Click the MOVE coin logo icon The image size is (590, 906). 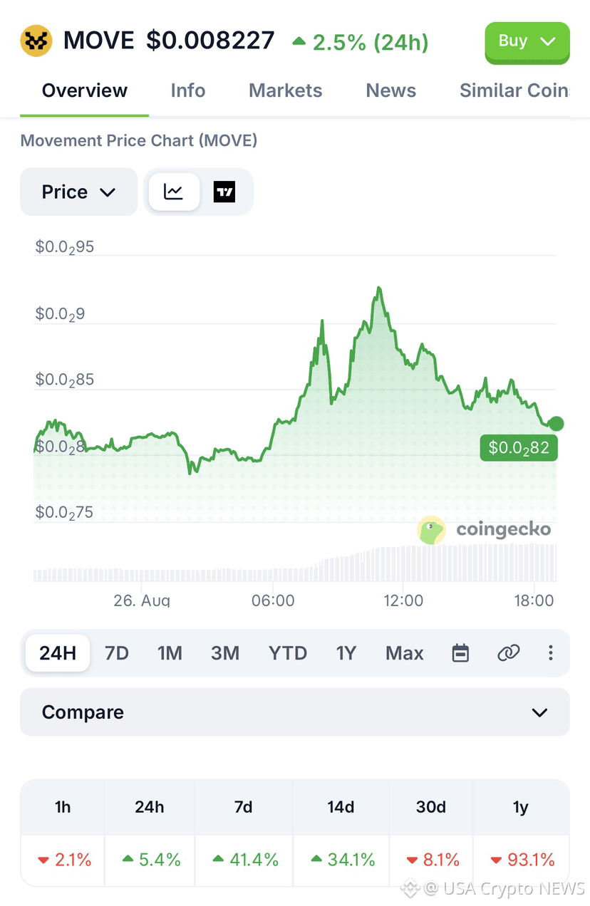36,41
